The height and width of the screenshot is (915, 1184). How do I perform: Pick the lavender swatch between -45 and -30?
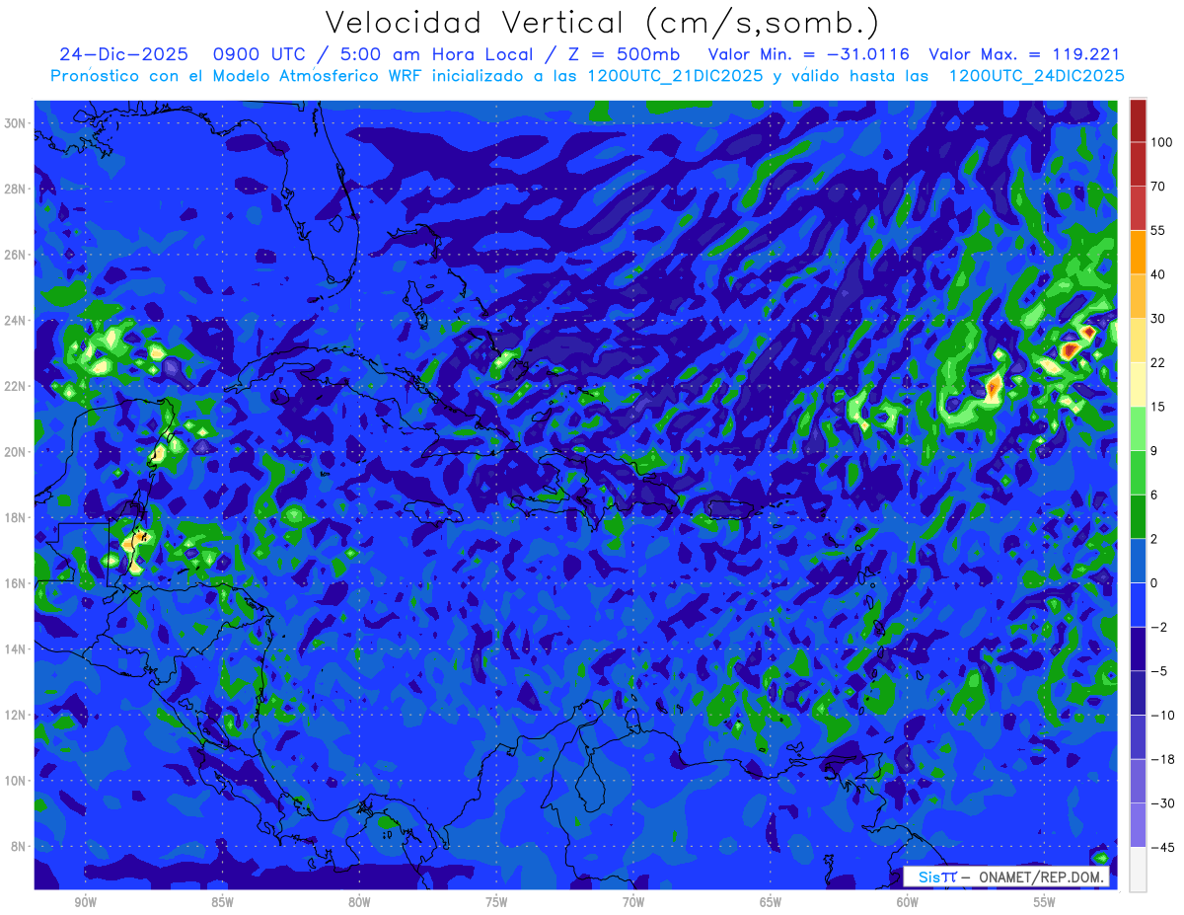(1138, 824)
